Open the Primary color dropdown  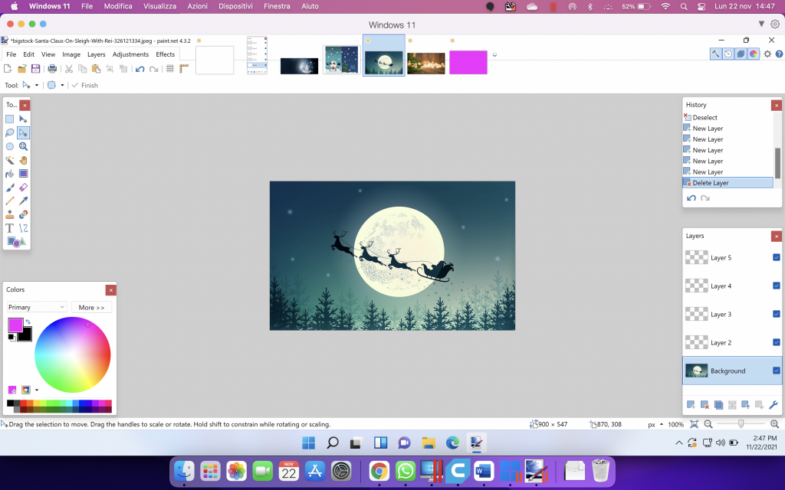(37, 307)
